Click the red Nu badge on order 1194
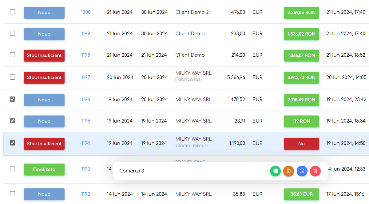Image resolution: width=369 pixels, height=204 pixels. (301, 144)
